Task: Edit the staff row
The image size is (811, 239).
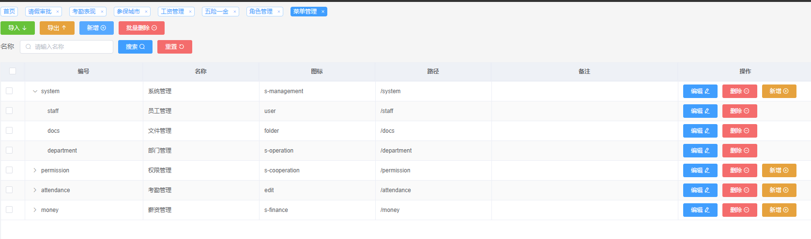Action: (x=700, y=111)
